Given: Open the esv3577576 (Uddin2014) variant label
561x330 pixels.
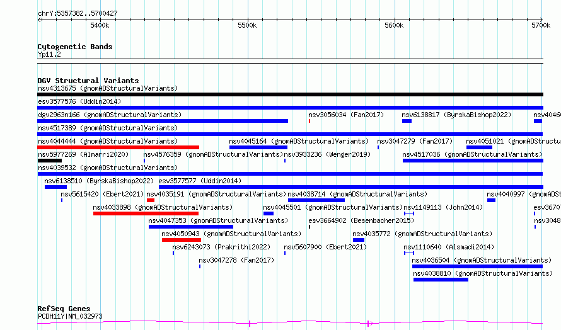Looking at the screenshot, I should (x=79, y=101).
